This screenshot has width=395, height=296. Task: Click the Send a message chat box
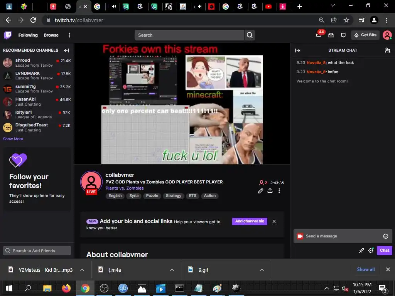coord(343,236)
